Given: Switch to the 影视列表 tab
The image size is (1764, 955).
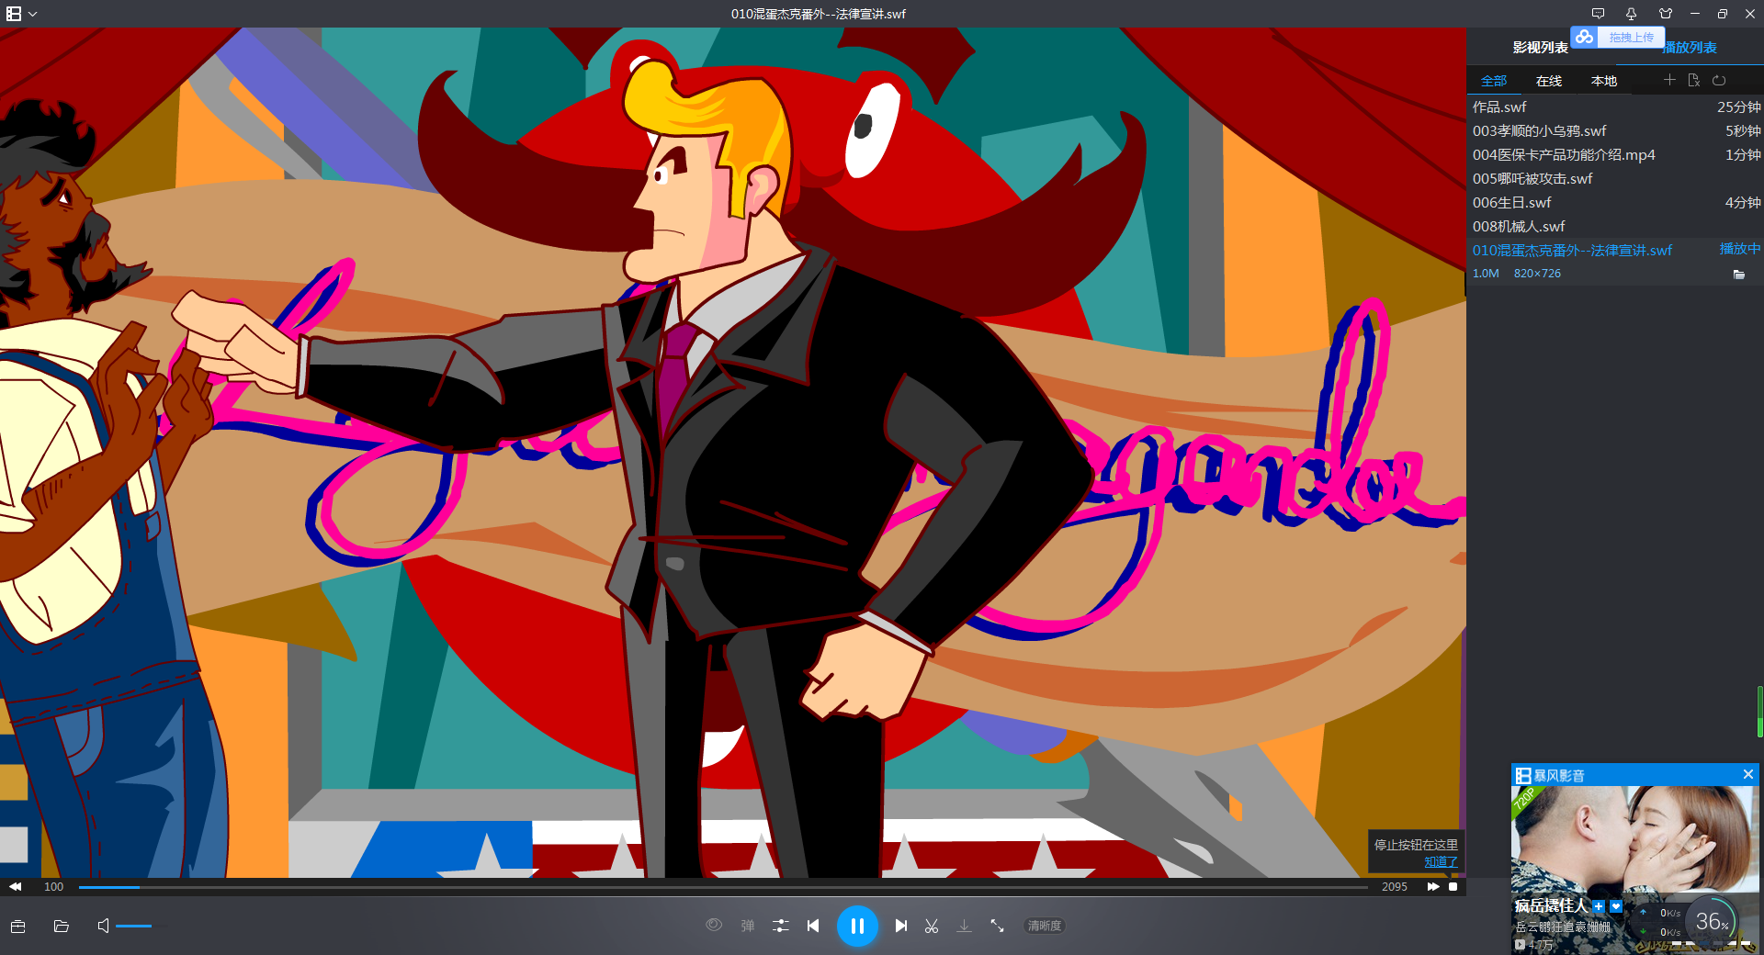Looking at the screenshot, I should [x=1540, y=47].
